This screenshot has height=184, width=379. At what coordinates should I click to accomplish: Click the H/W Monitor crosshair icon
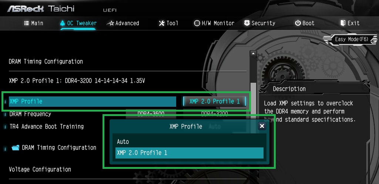click(x=197, y=23)
